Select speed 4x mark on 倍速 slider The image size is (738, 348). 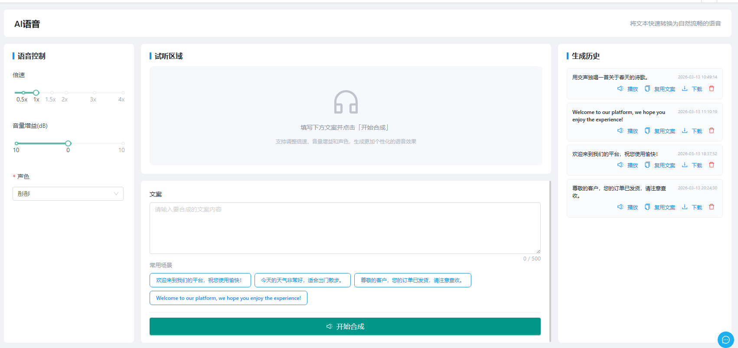(123, 93)
